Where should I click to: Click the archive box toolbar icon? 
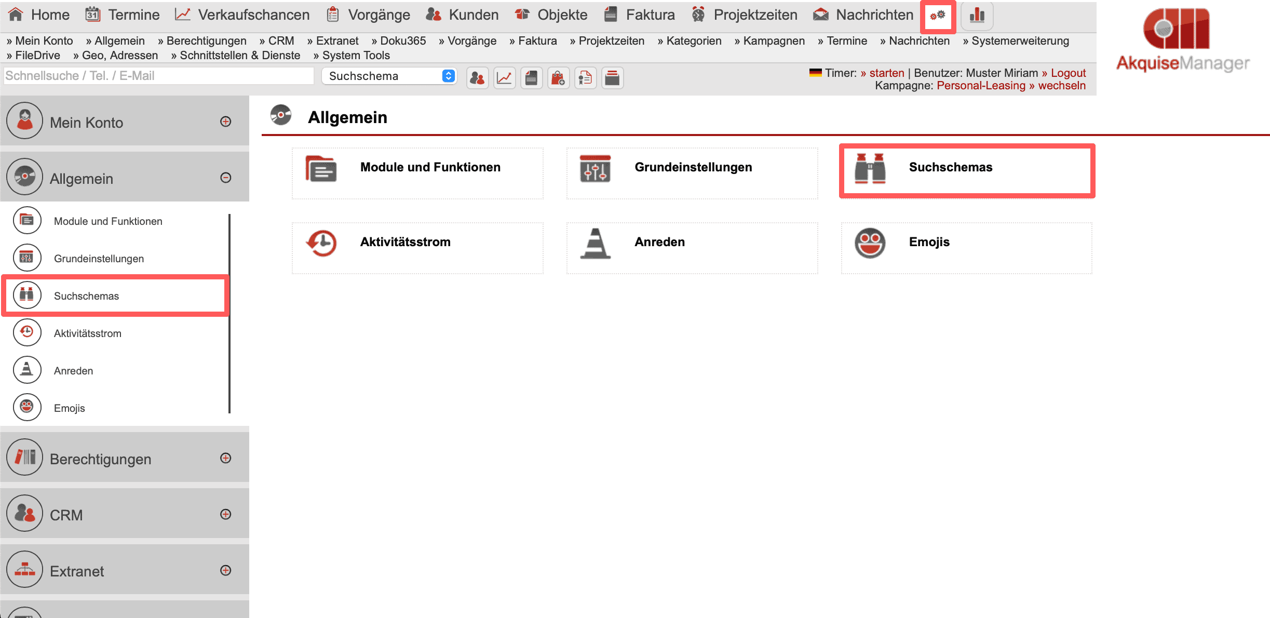[612, 78]
